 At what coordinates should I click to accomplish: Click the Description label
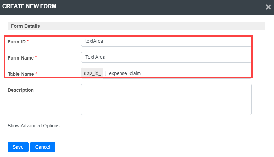click(x=20, y=90)
